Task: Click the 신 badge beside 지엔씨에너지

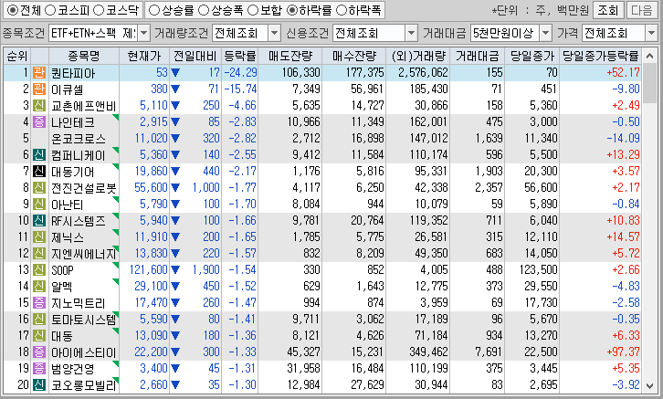Action: (39, 253)
